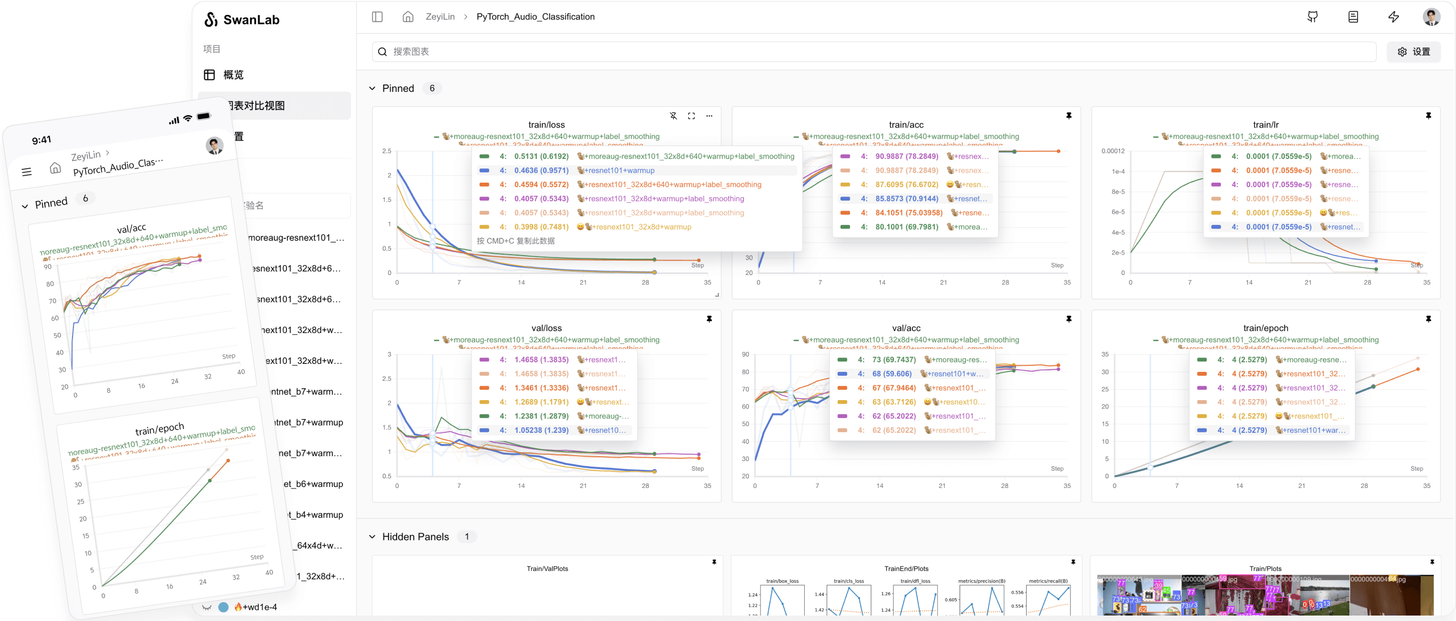
Task: Open hamburger menu in phone mockup
Action: click(x=27, y=172)
